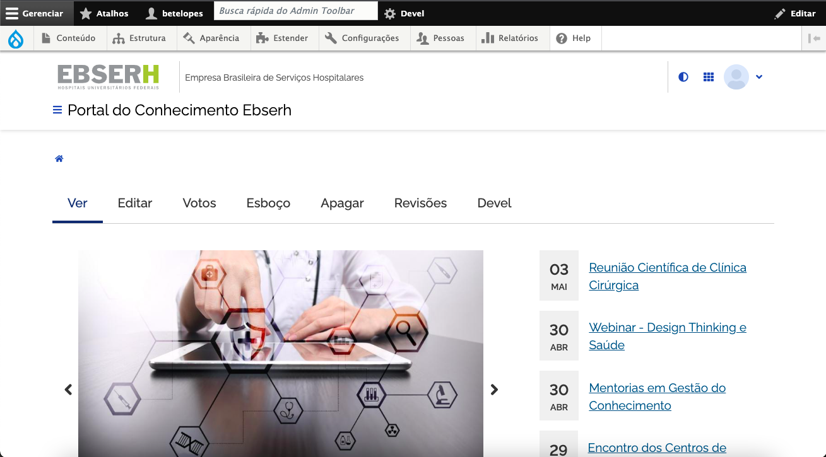Open Atalhos shortcuts in toolbar

tap(105, 13)
